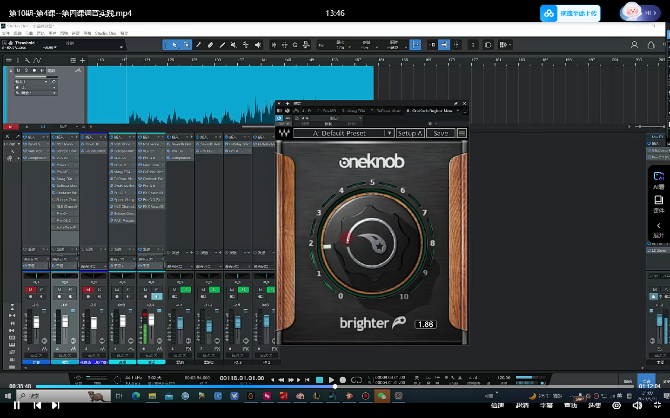Solo track 2 with S button
The image size is (670, 418).
click(27, 71)
